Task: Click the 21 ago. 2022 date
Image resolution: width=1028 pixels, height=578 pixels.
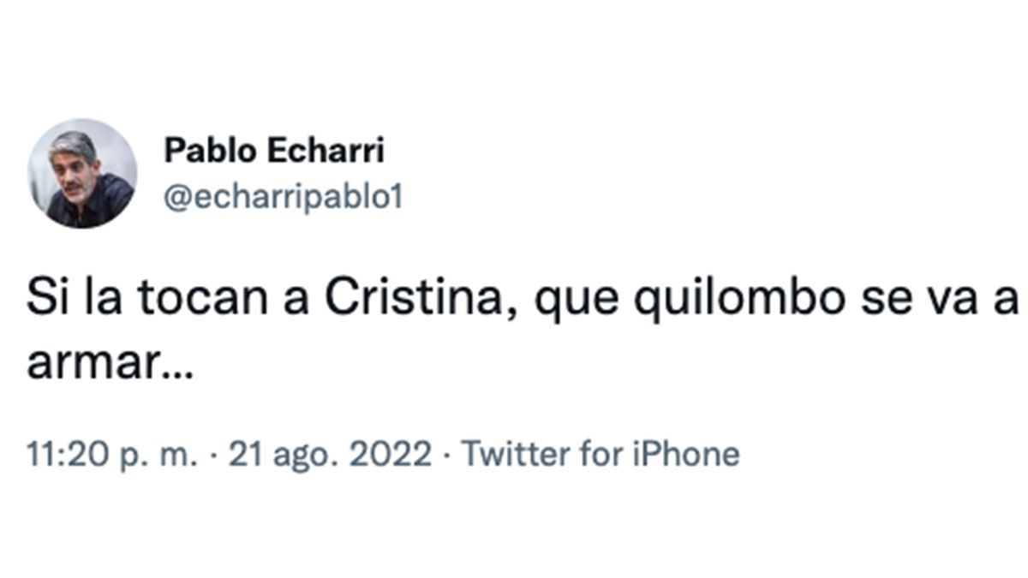Action: coord(331,454)
